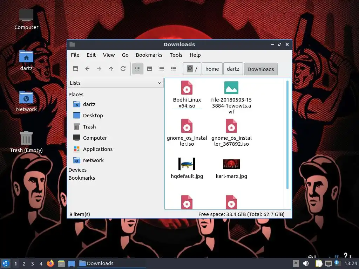
Task: Launch Firefox from the panel
Action: click(50, 263)
